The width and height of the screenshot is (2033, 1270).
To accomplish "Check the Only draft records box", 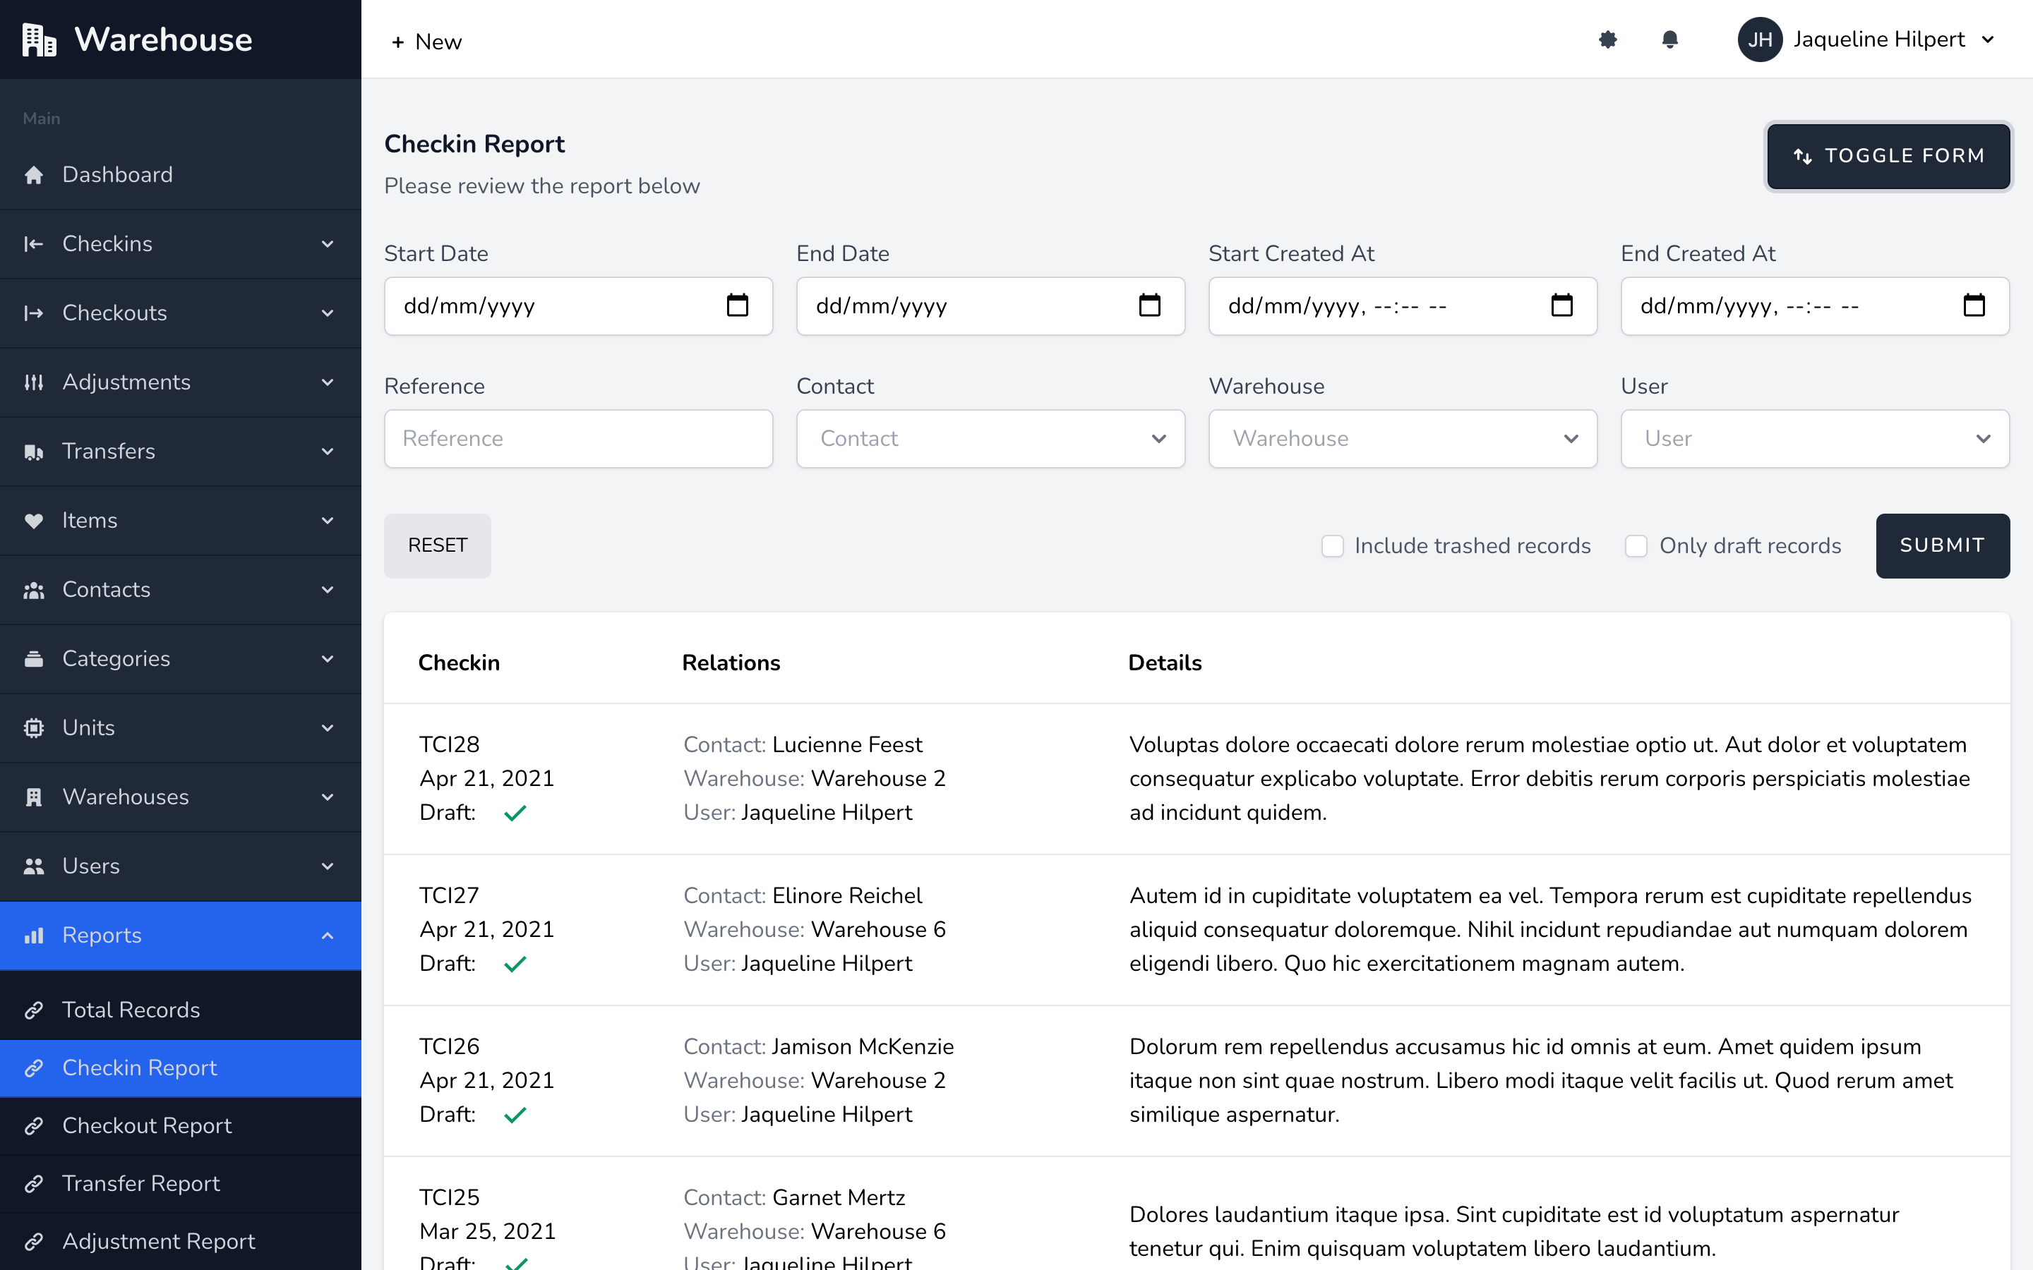I will pos(1636,546).
